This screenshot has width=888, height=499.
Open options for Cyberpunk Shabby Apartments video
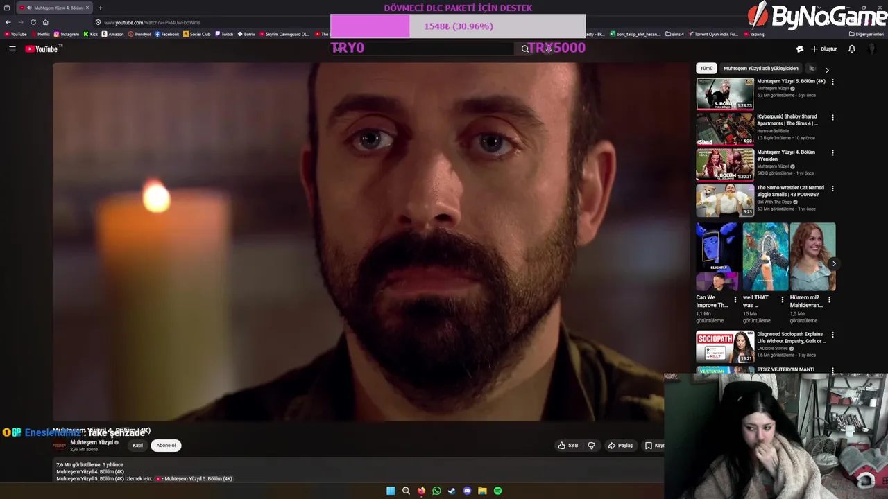coord(832,117)
